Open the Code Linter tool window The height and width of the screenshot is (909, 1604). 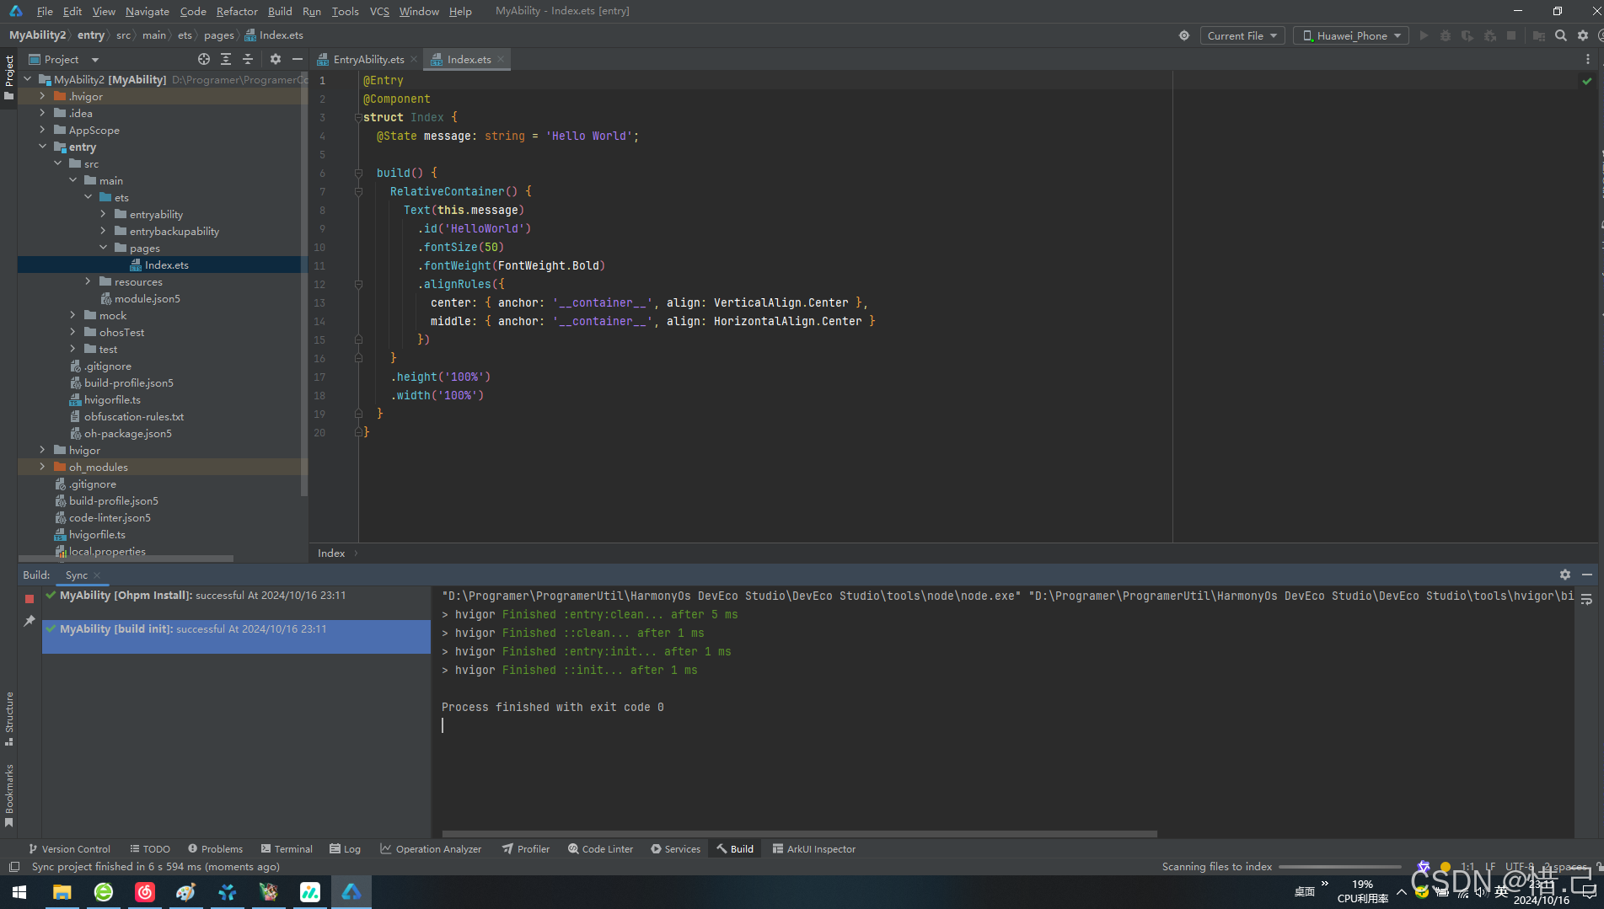tap(600, 848)
